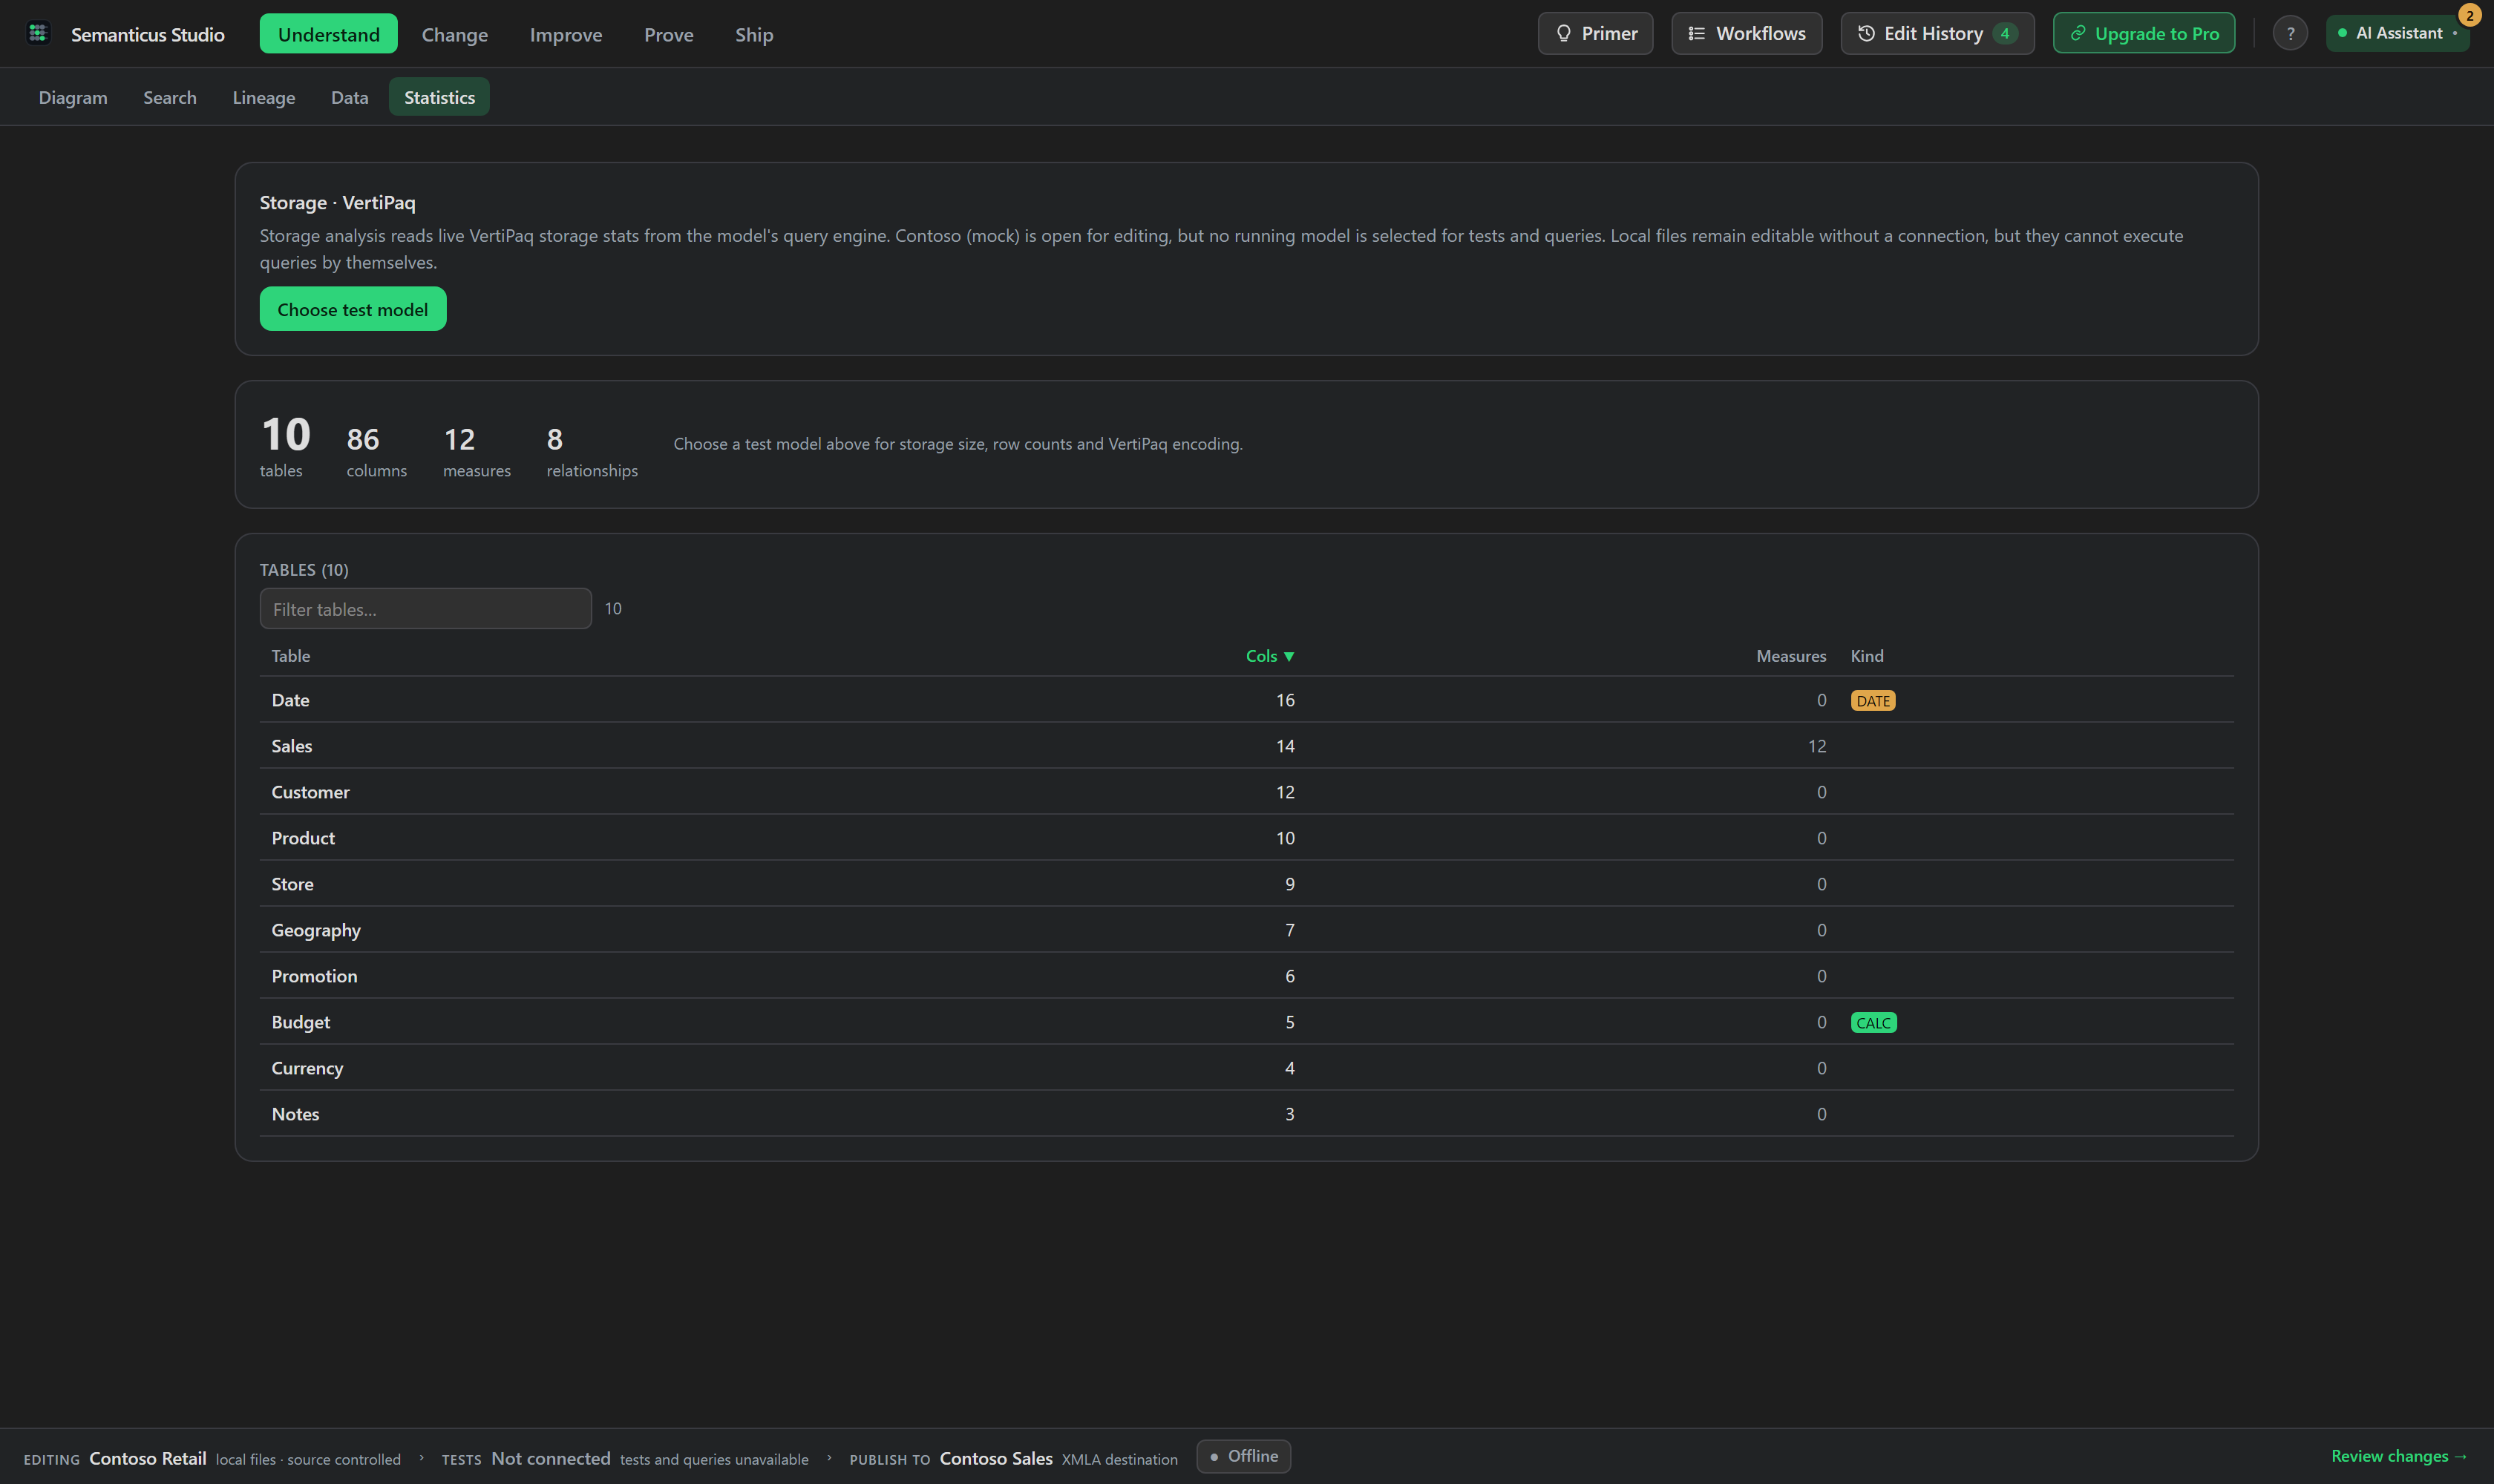This screenshot has width=2494, height=1484.
Task: Focus the Filter tables input
Action: pos(425,608)
